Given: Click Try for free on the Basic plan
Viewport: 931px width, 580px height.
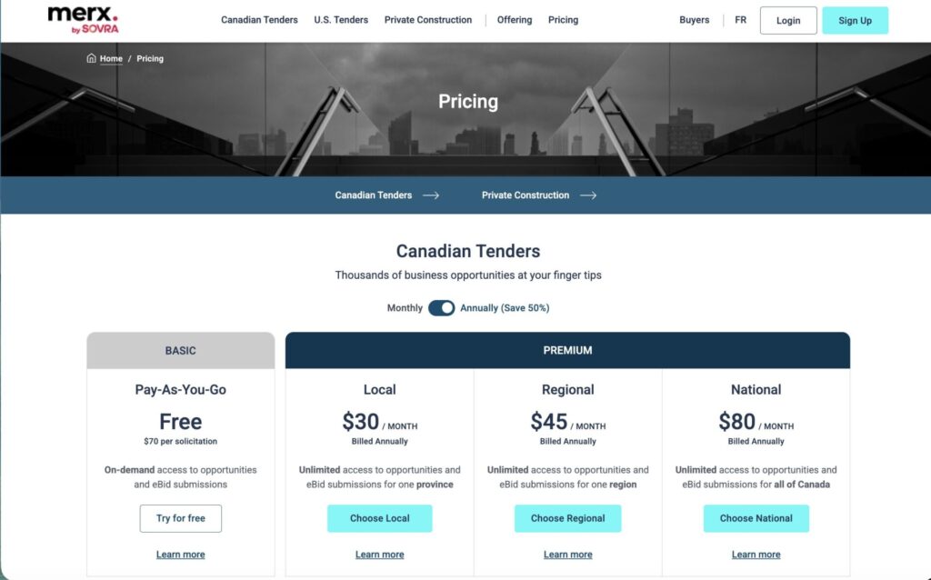Looking at the screenshot, I should tap(180, 518).
